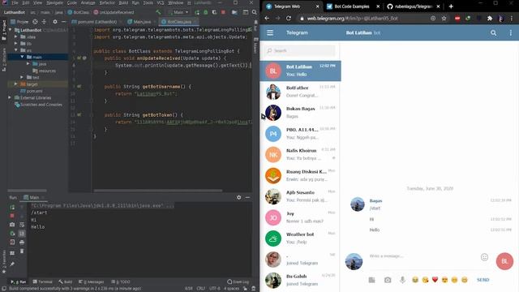Attach a file in Telegram
Image resolution: width=519 pixels, height=292 pixels.
(372, 280)
